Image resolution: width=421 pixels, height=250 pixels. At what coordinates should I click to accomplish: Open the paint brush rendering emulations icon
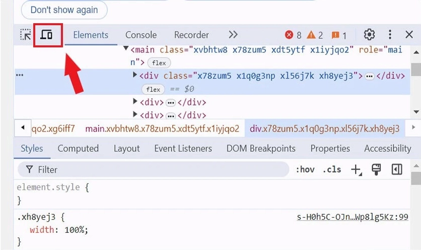click(x=376, y=169)
